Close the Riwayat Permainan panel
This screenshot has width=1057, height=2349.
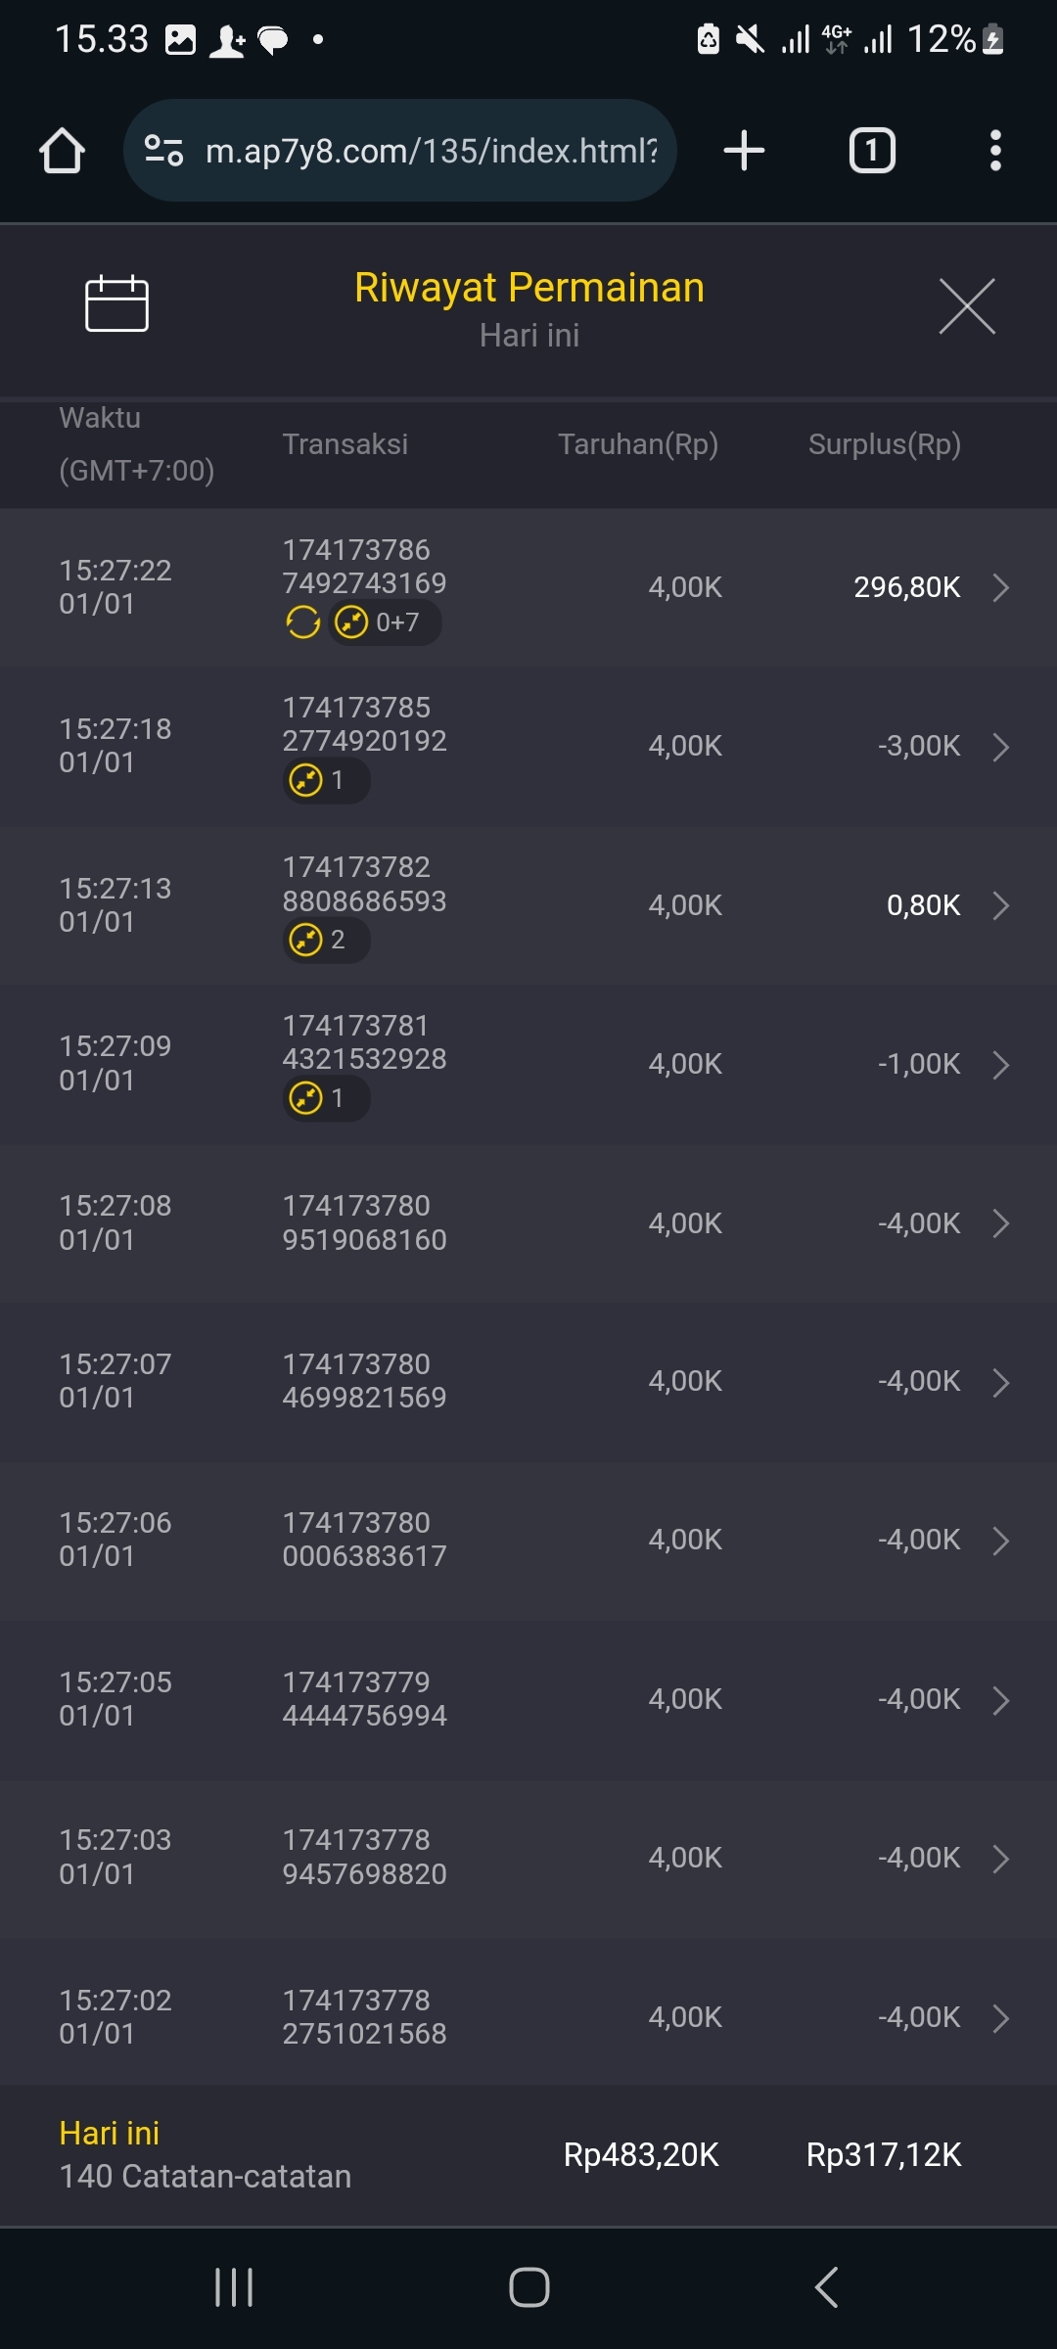click(x=966, y=306)
